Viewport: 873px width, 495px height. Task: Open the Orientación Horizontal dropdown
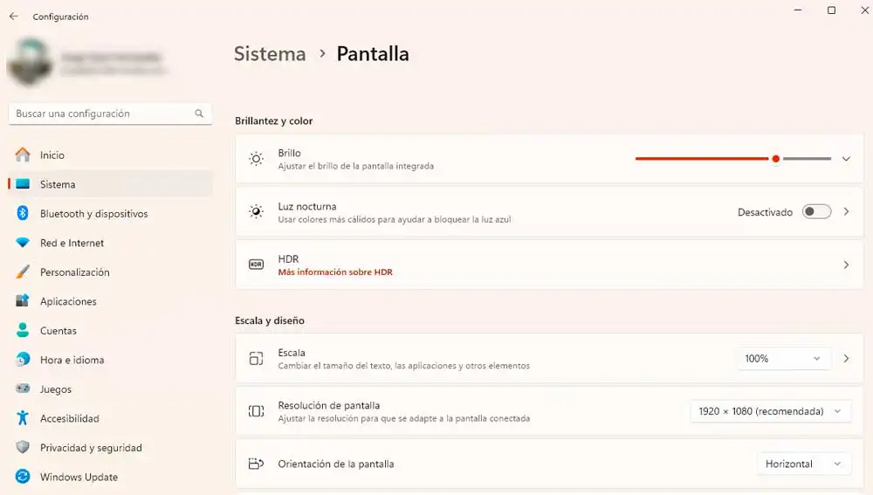(803, 464)
